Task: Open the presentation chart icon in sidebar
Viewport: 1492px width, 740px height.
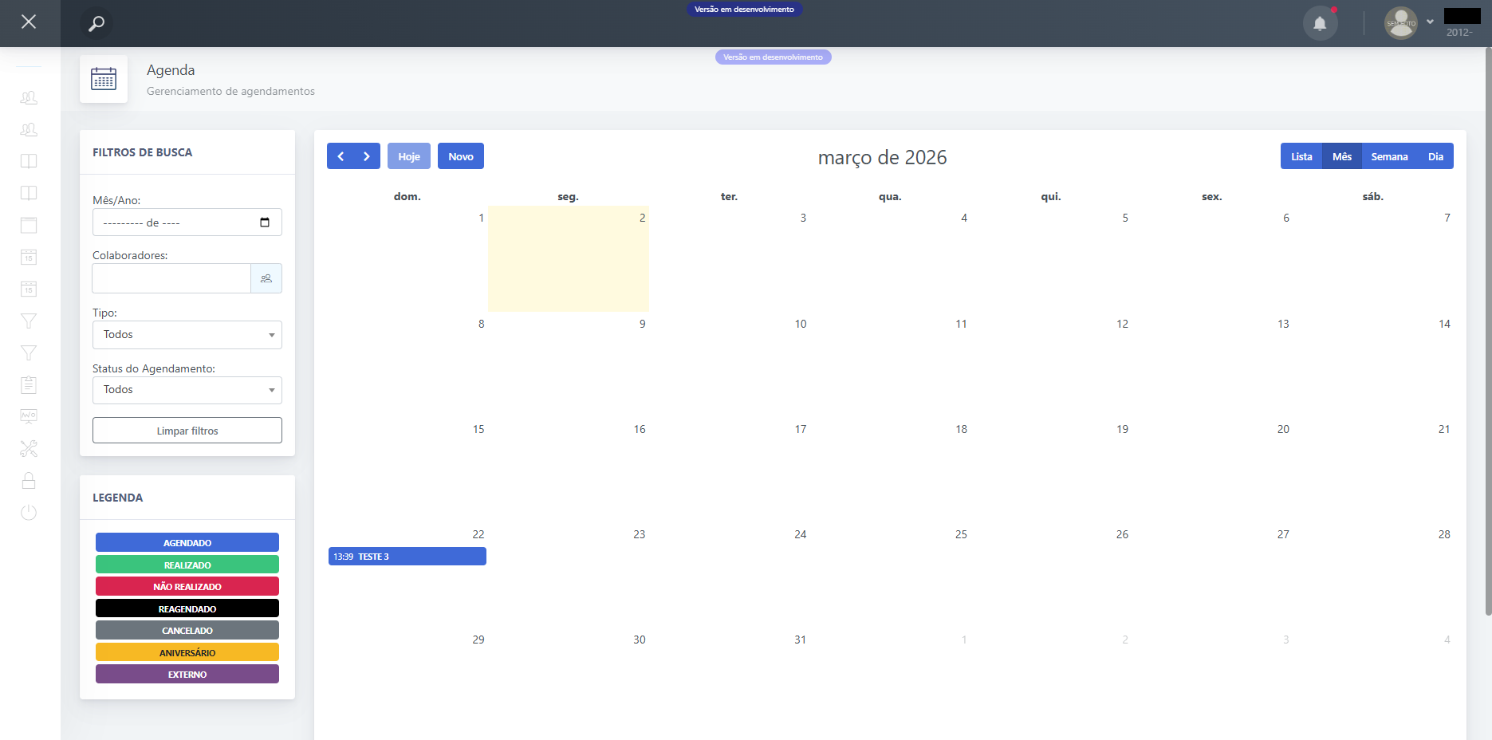Action: [29, 416]
